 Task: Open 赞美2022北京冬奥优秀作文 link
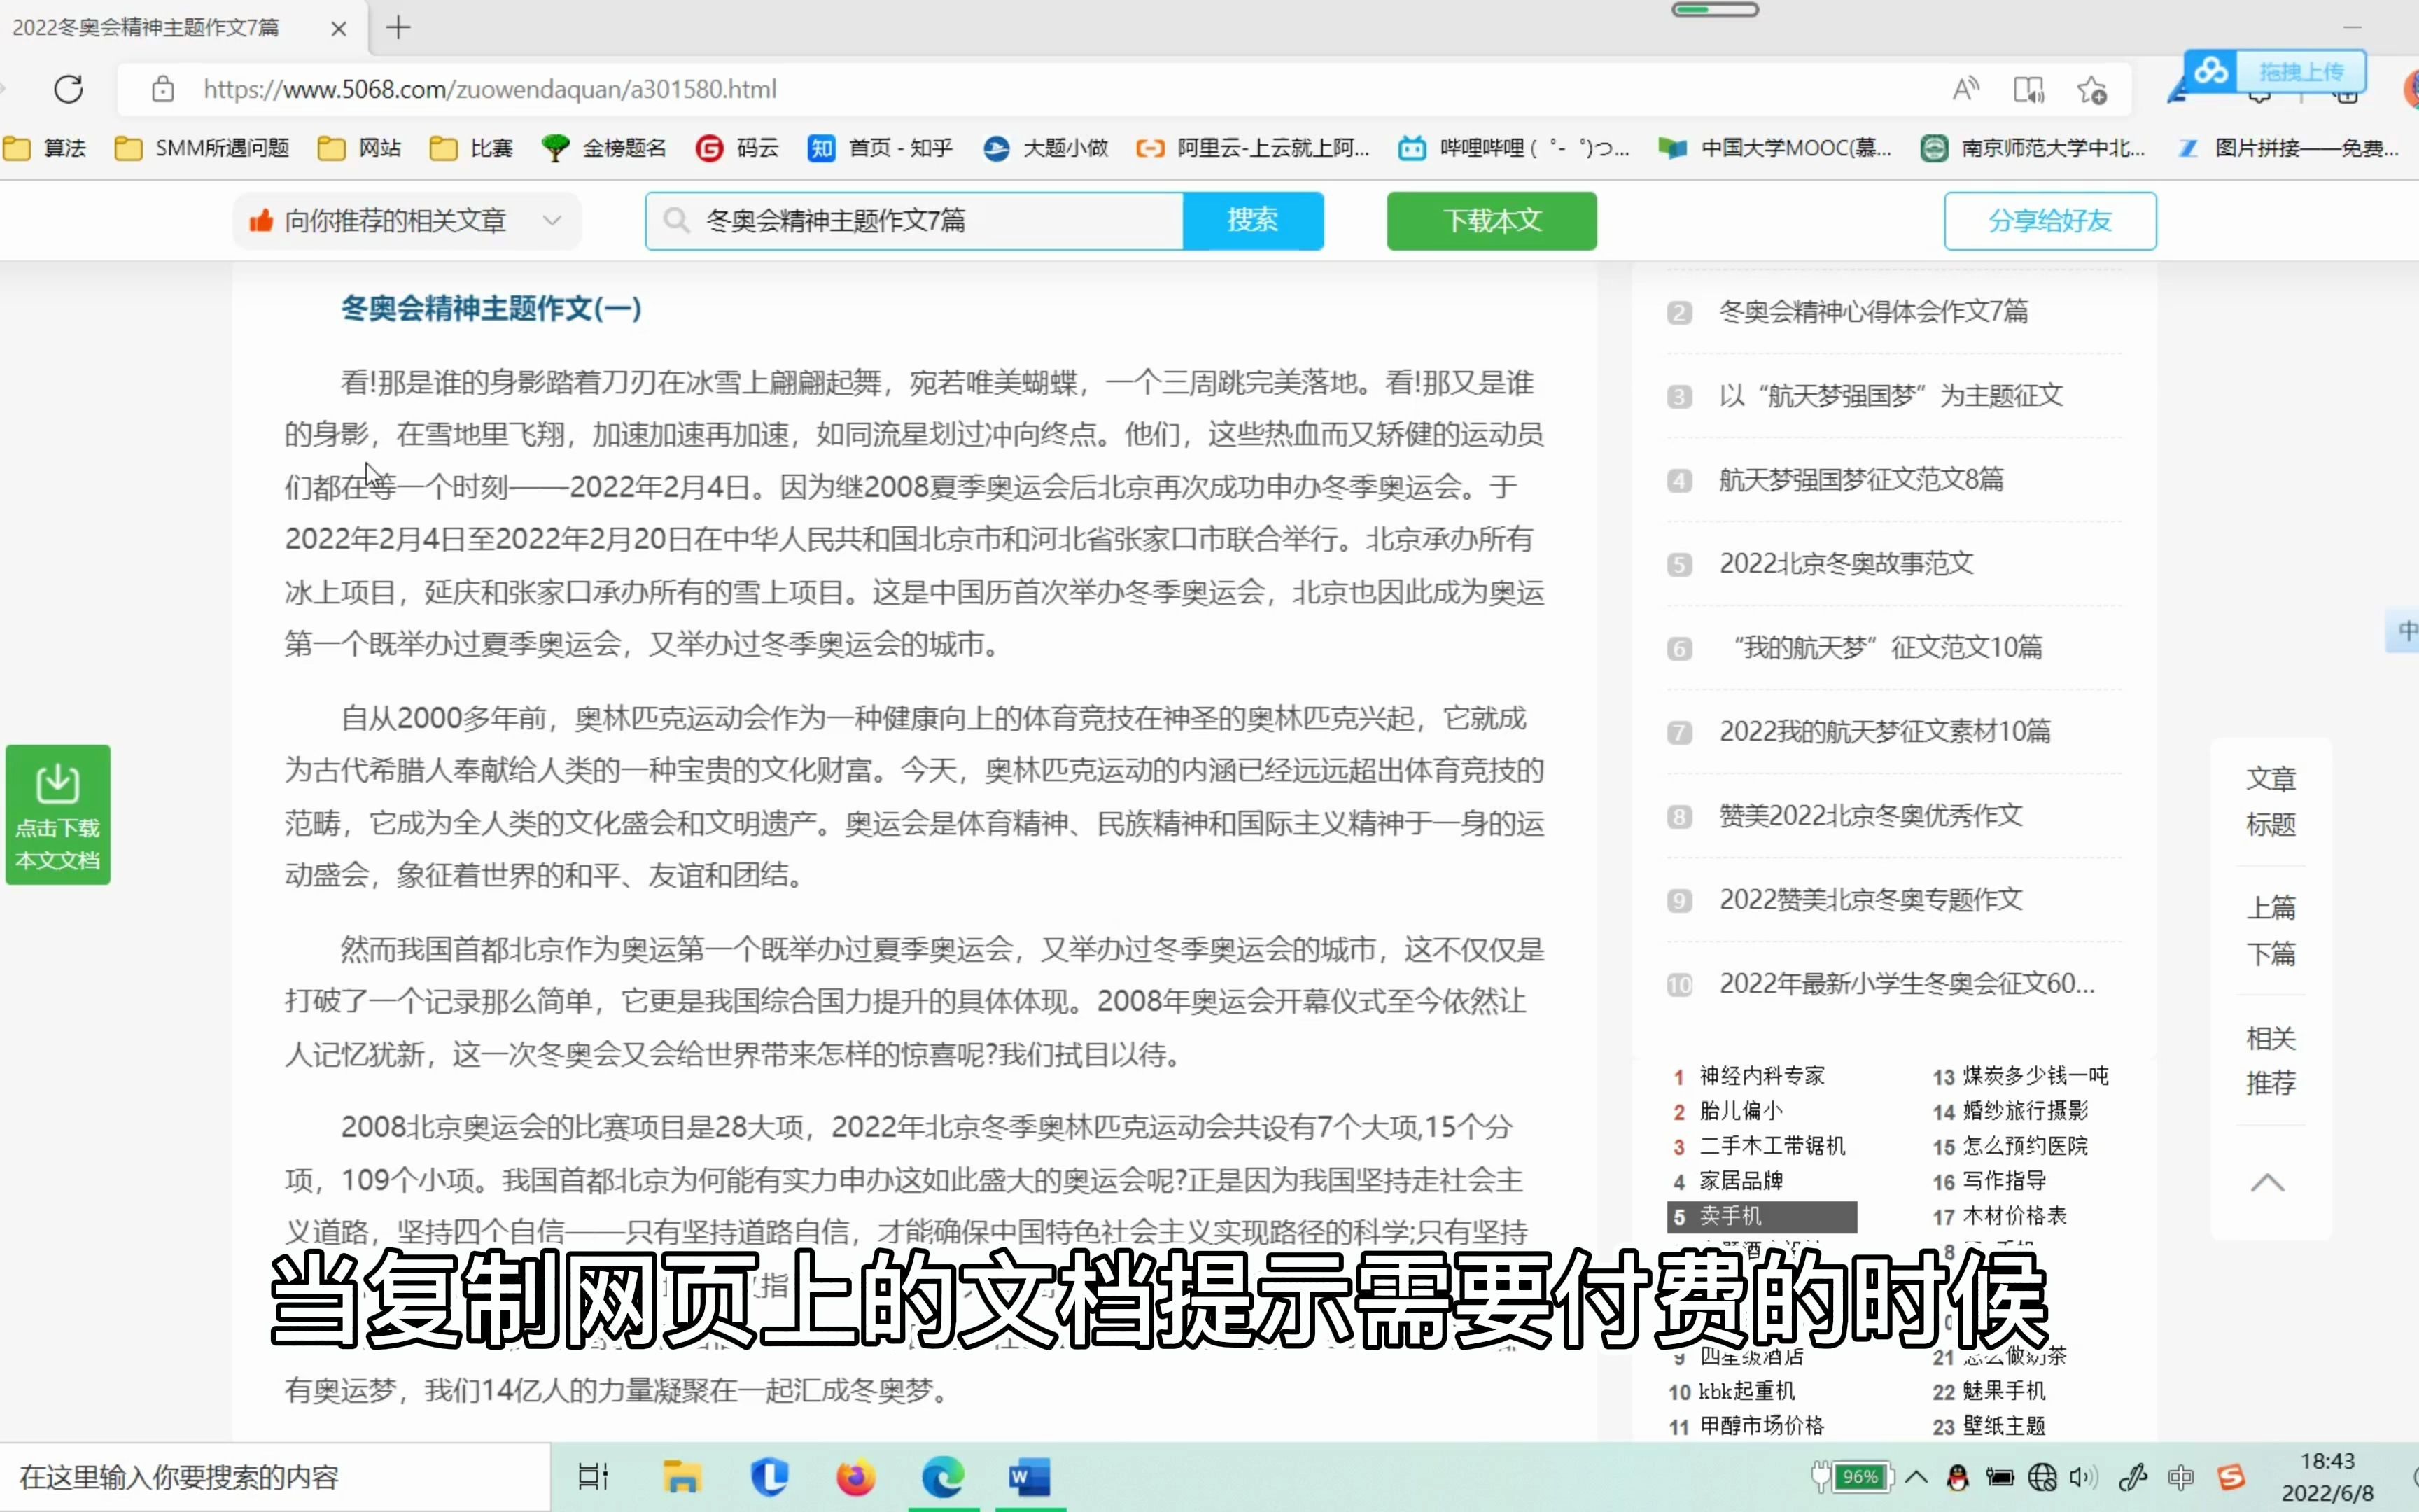click(x=1870, y=816)
